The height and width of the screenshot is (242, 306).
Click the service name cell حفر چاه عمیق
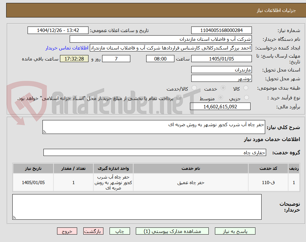click(x=191, y=182)
